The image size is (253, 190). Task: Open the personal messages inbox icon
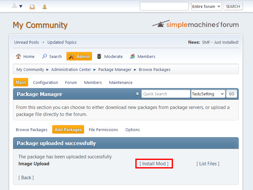click(32, 7)
